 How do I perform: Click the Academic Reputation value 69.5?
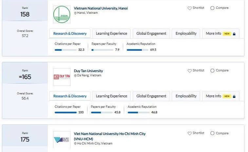click(153, 50)
